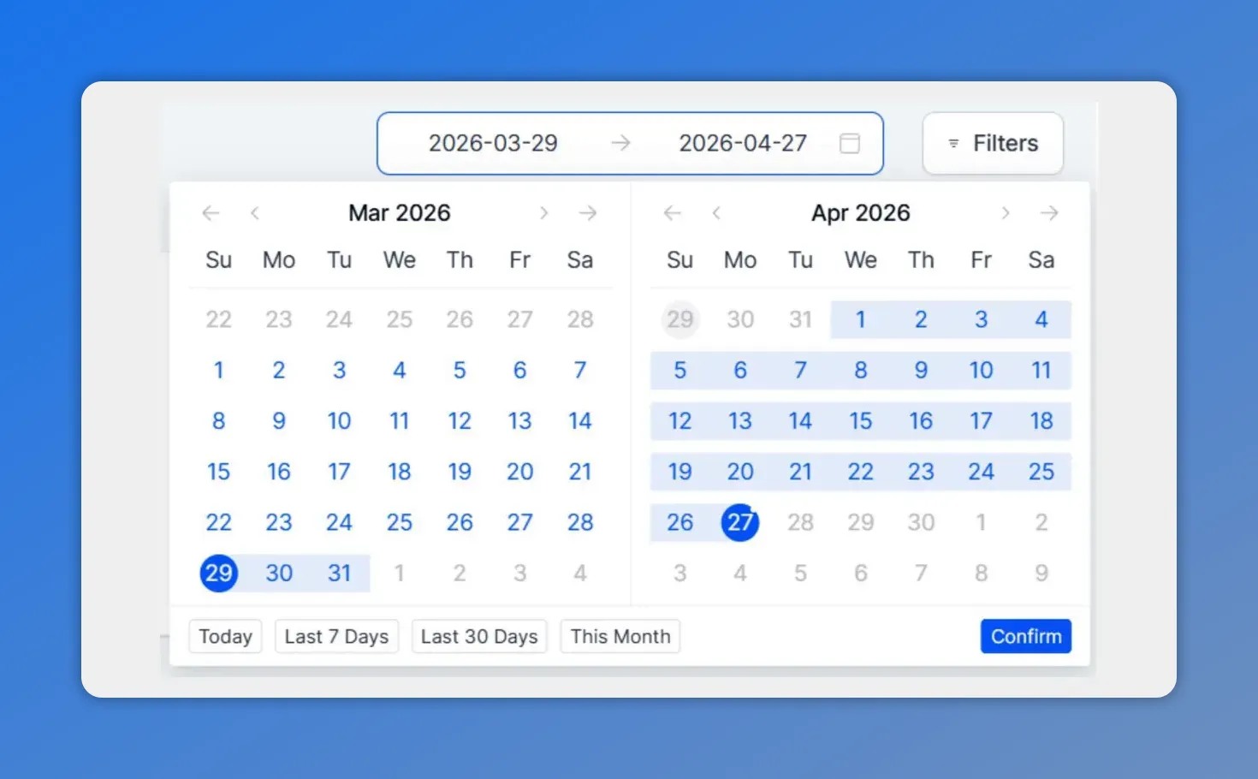1258x779 pixels.
Task: Jump to previous year with double-left arrow
Action: [x=211, y=212]
